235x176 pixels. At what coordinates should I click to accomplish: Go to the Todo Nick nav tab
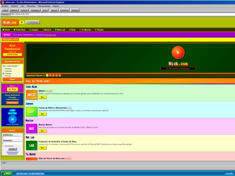coord(20,30)
